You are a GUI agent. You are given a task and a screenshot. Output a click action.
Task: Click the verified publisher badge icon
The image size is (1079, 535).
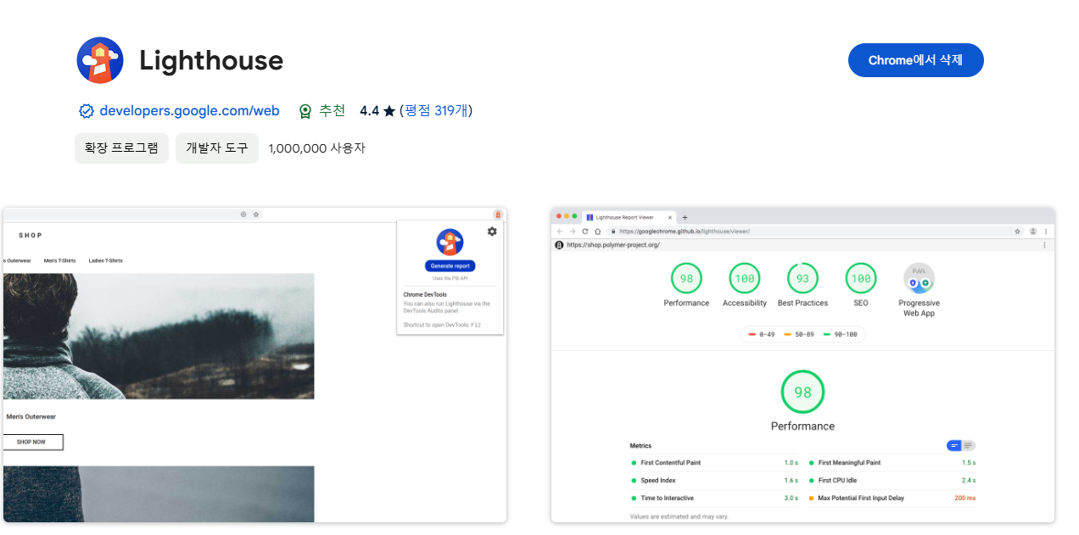click(86, 111)
